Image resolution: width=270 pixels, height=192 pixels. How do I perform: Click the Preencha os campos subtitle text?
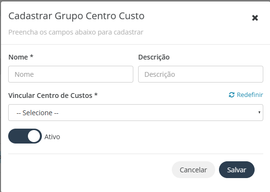pos(76,32)
